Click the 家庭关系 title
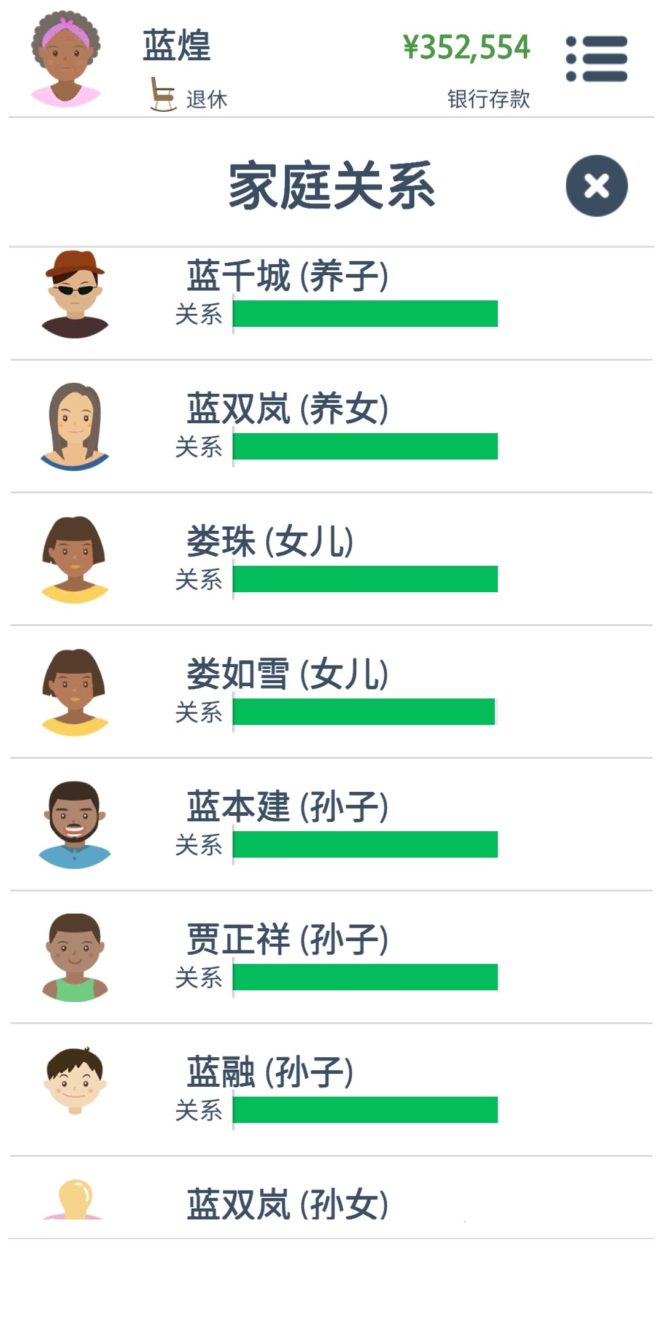The height and width of the screenshot is (1327, 663). point(331,186)
